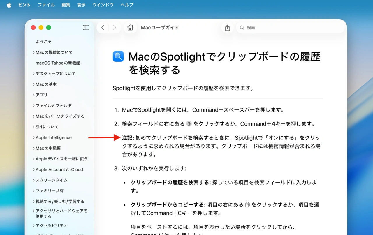Click the forward navigation arrow
The height and width of the screenshot is (235, 373).
point(115,27)
